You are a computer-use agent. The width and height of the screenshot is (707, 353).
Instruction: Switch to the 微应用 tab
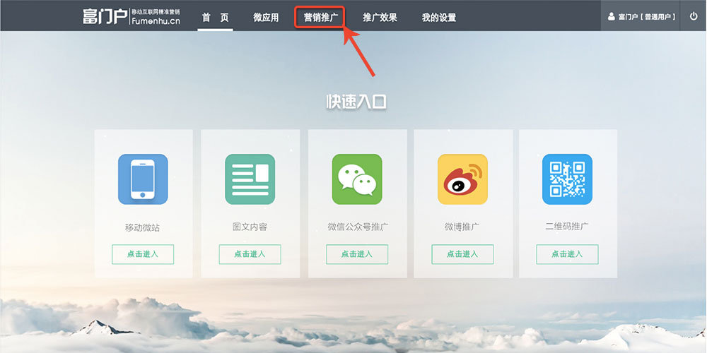pyautogui.click(x=266, y=18)
